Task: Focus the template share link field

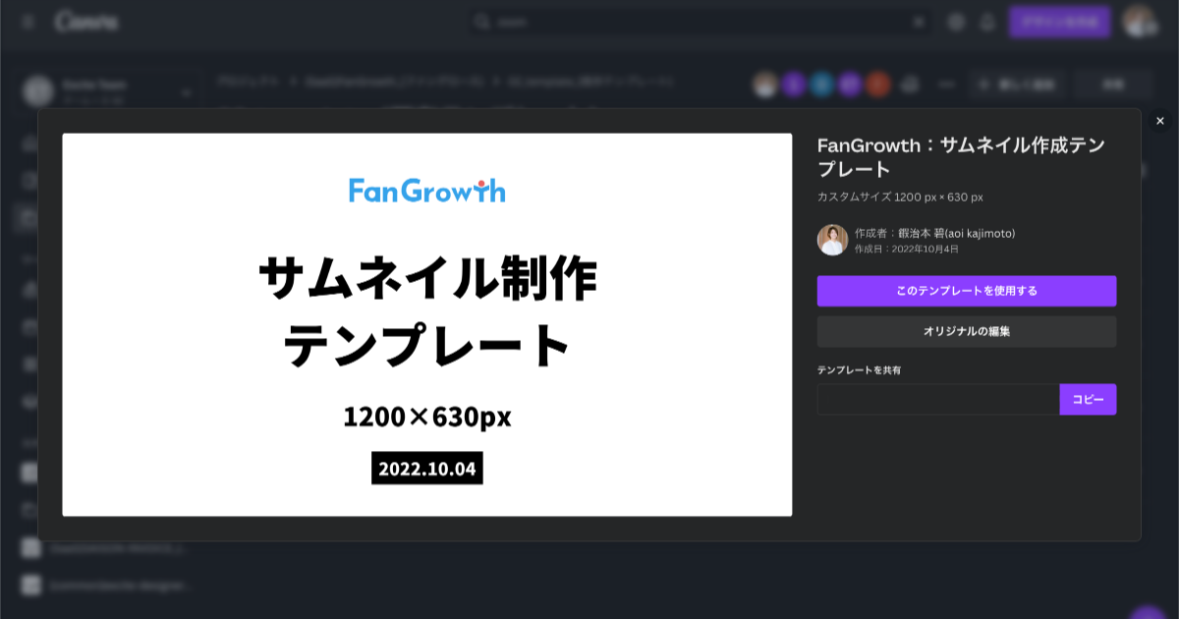Action: [x=938, y=400]
